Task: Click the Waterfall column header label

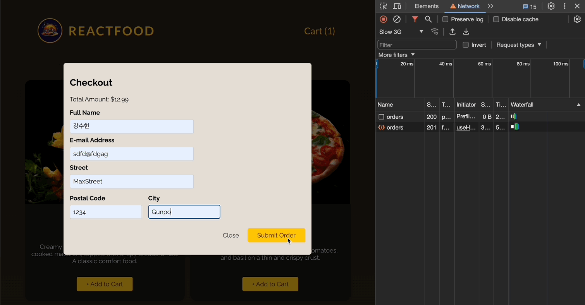Action: click(522, 105)
